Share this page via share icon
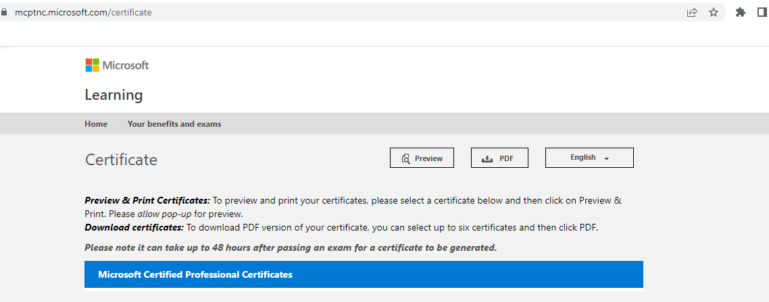Screen dimensions: 769x302 (692, 13)
